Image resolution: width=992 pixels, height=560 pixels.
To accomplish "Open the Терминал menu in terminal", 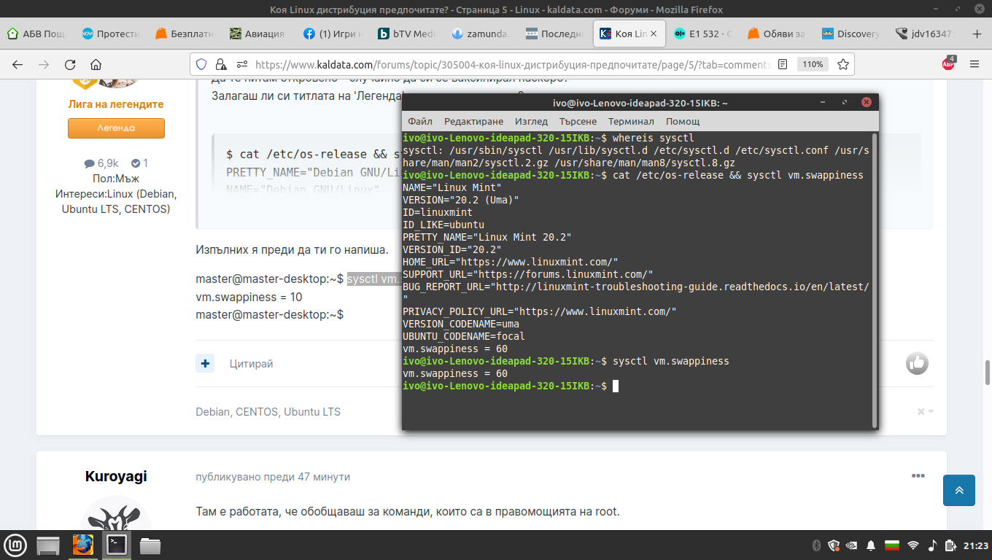I will pos(631,121).
